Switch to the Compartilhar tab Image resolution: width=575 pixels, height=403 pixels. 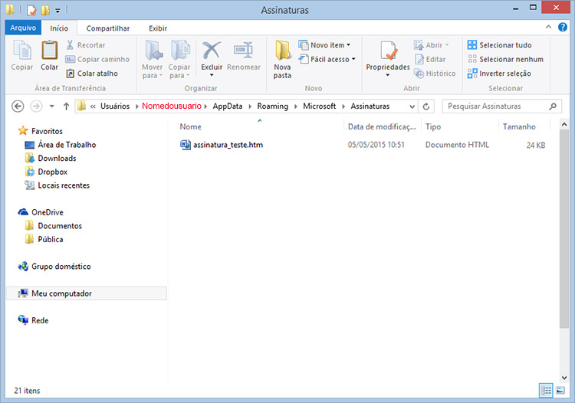pos(108,28)
